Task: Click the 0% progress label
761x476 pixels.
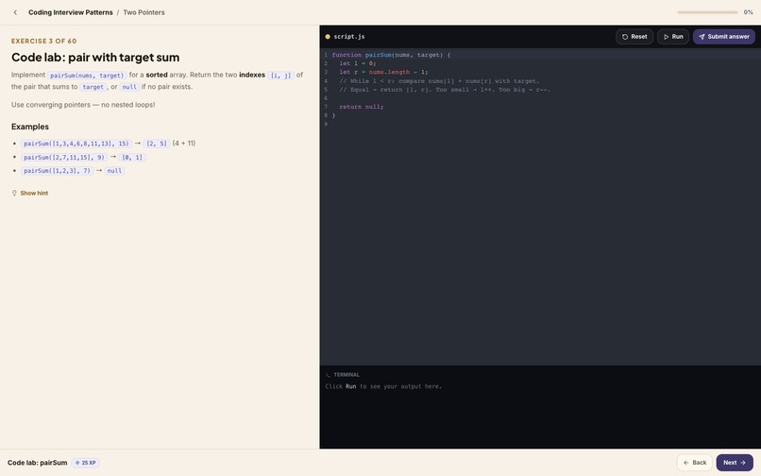Action: point(748,12)
